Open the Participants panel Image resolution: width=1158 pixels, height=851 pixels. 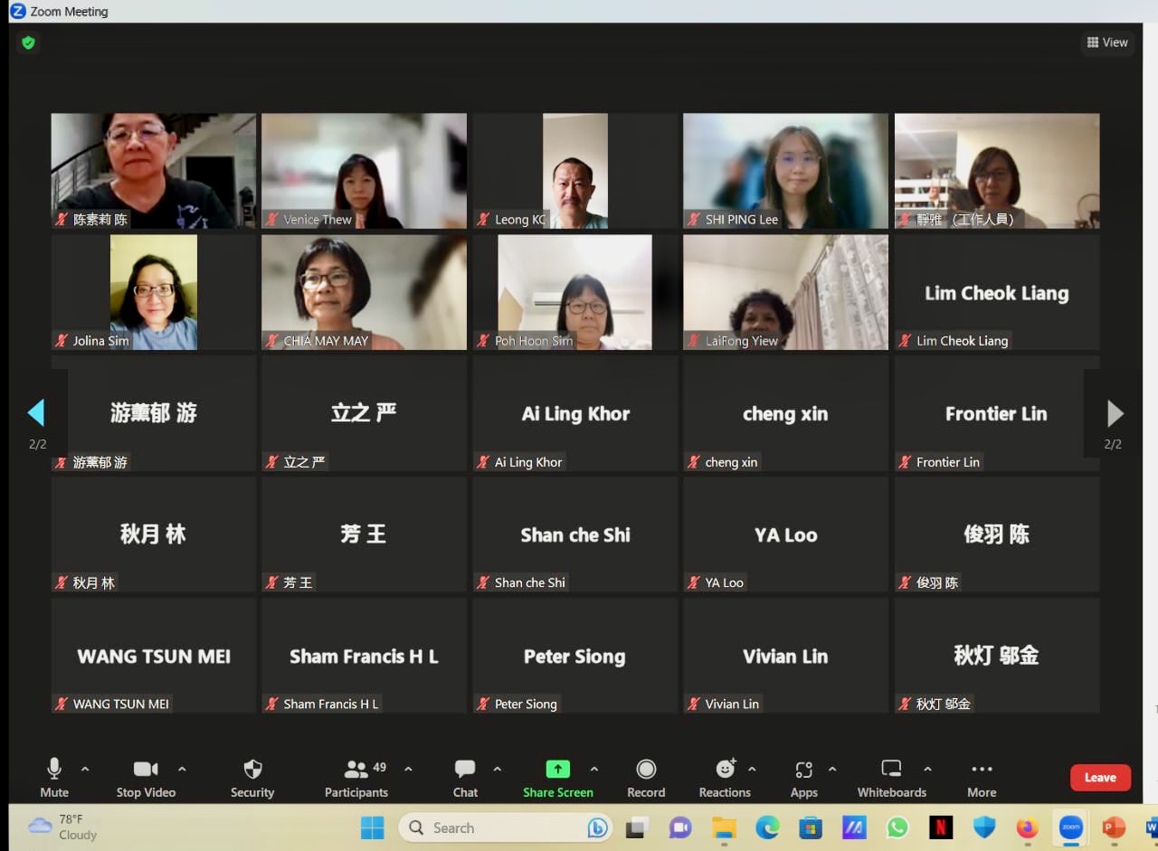tap(356, 777)
